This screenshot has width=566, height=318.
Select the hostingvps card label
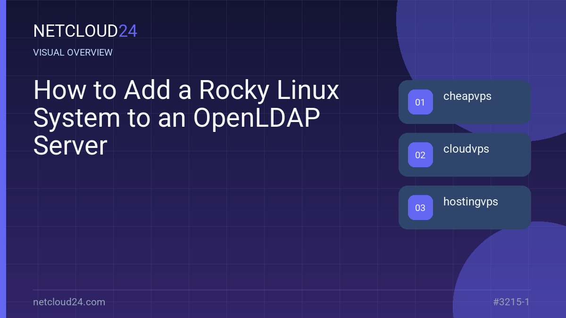[x=471, y=202]
